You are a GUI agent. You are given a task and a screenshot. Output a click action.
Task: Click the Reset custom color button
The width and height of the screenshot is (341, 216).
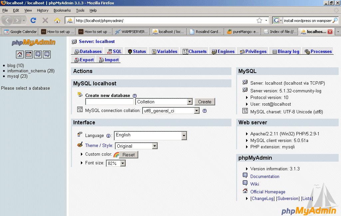pos(129,155)
